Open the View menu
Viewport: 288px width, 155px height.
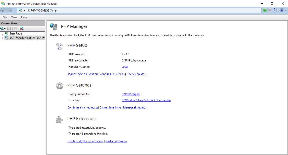14,17
